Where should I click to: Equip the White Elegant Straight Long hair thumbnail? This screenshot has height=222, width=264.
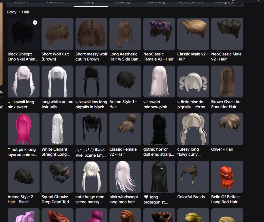58,129
